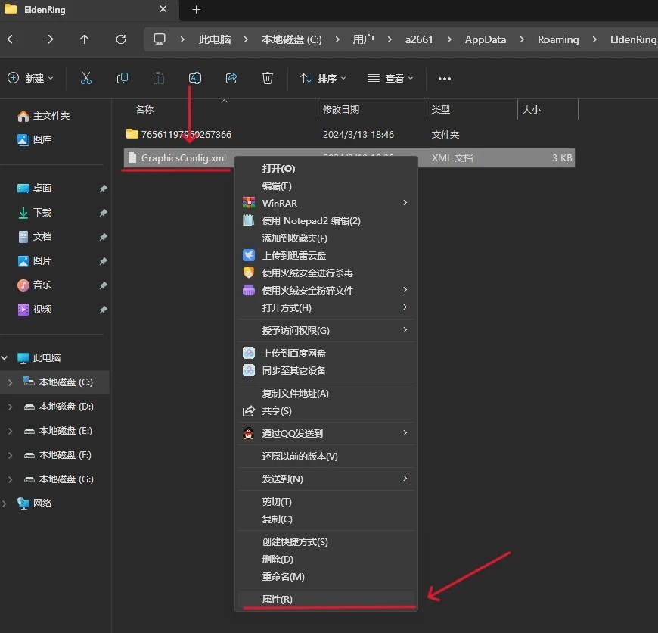The image size is (658, 633).
Task: Open the three-dot more options menu
Action: tap(445, 78)
